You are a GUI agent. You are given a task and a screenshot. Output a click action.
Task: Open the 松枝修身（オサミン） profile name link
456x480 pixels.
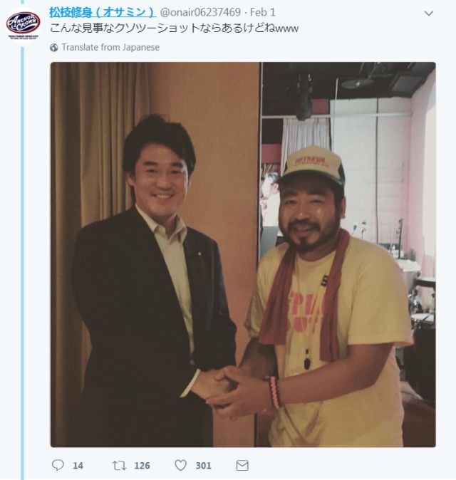[103, 12]
